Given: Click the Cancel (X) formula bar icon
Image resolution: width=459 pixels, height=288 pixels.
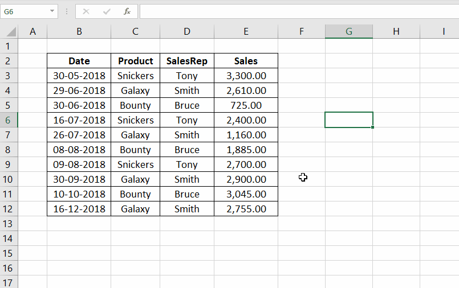Looking at the screenshot, I should click(x=86, y=11).
